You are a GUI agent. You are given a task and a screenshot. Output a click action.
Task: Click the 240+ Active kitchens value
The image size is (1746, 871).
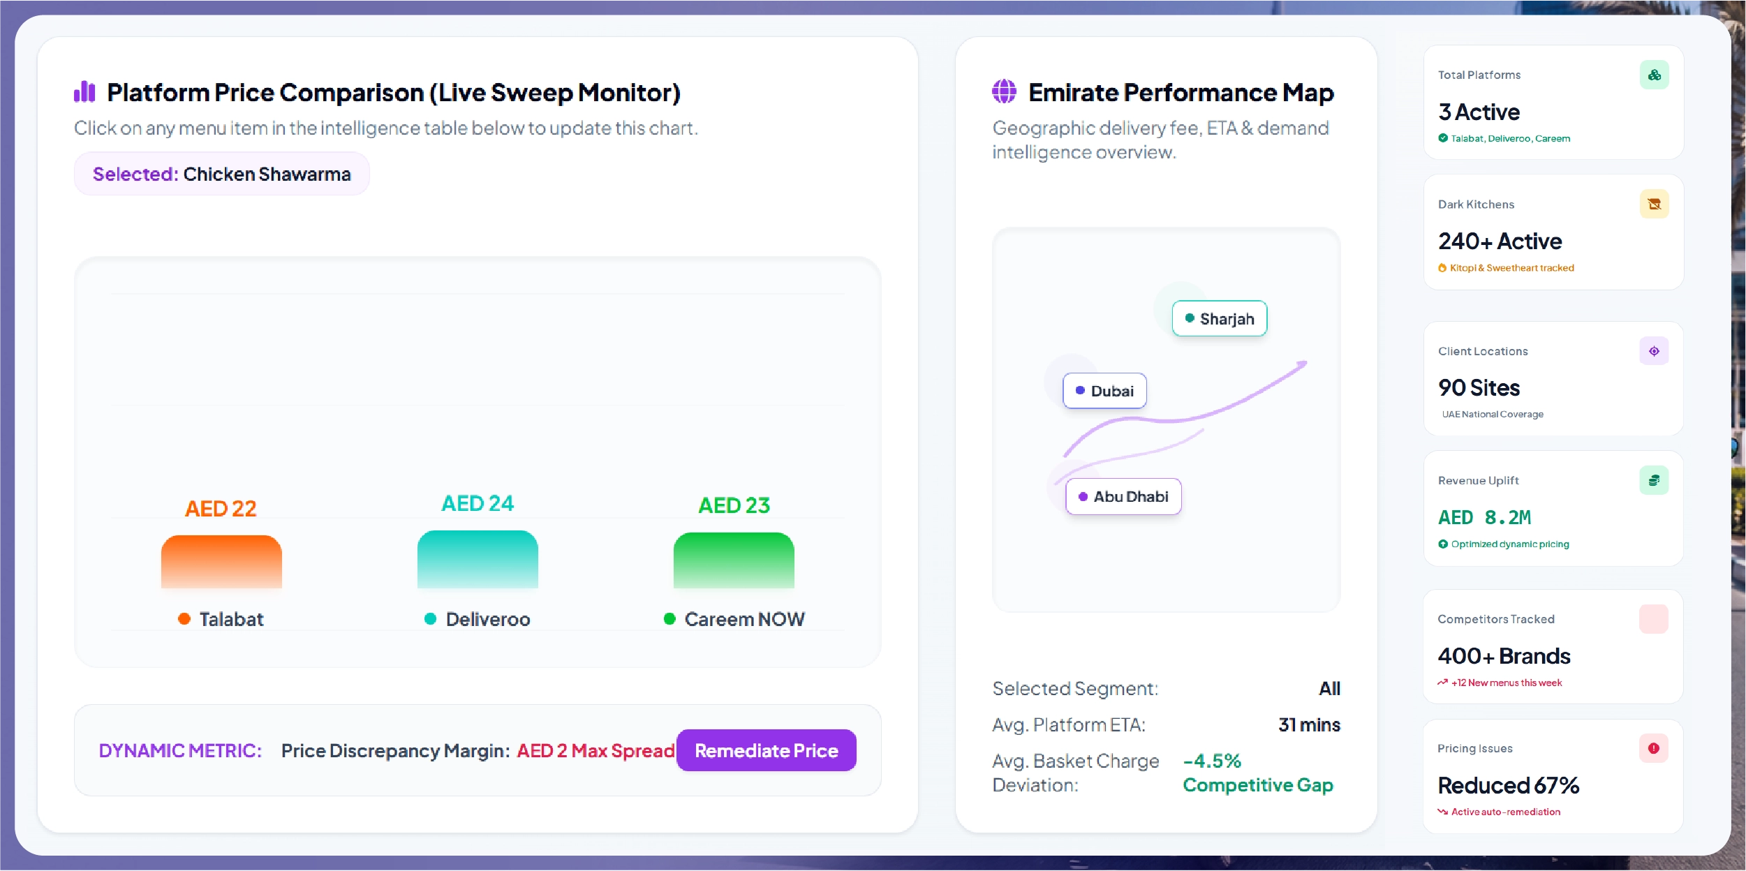point(1500,241)
